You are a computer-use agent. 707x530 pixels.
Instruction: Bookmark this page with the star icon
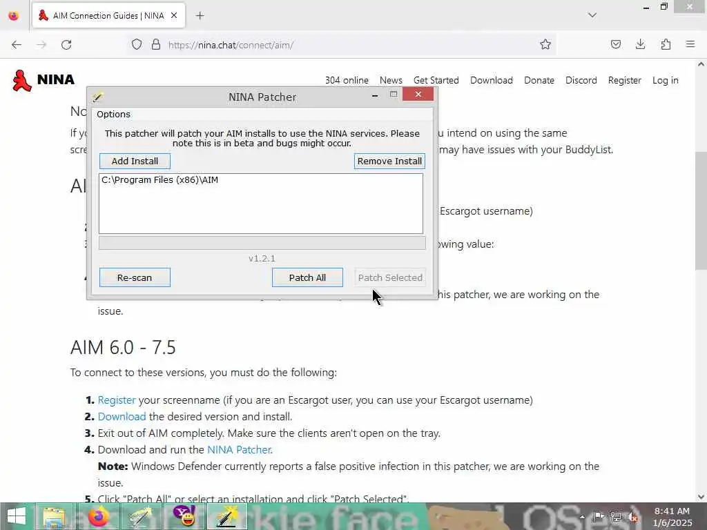[x=545, y=44]
